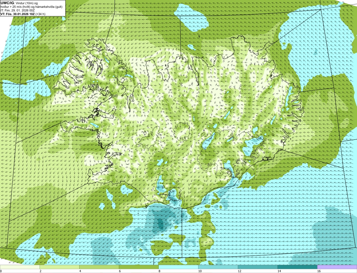Click the legend scale label '8'
Viewport: 357px width, 273px height.
pyautogui.click(x=159, y=271)
